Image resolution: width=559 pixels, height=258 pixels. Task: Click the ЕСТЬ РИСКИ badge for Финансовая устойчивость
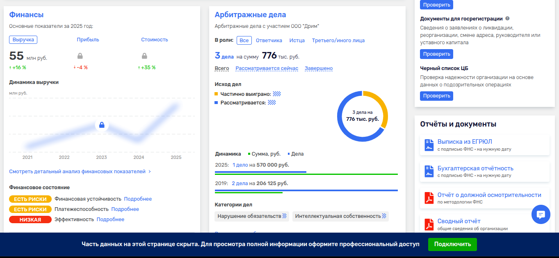(30, 199)
